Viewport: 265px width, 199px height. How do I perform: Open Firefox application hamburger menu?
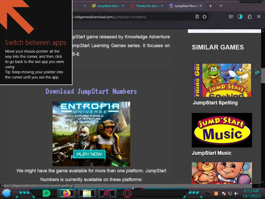click(x=259, y=17)
